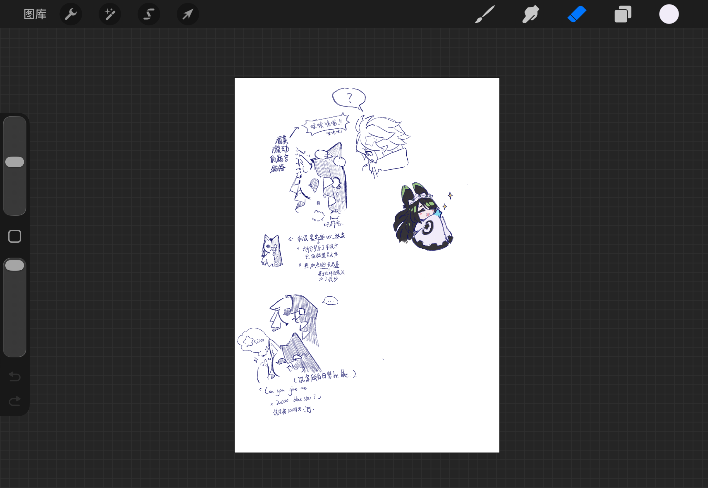Viewport: 708px width, 488px height.
Task: Select the blue Eraser tool
Action: pyautogui.click(x=577, y=14)
